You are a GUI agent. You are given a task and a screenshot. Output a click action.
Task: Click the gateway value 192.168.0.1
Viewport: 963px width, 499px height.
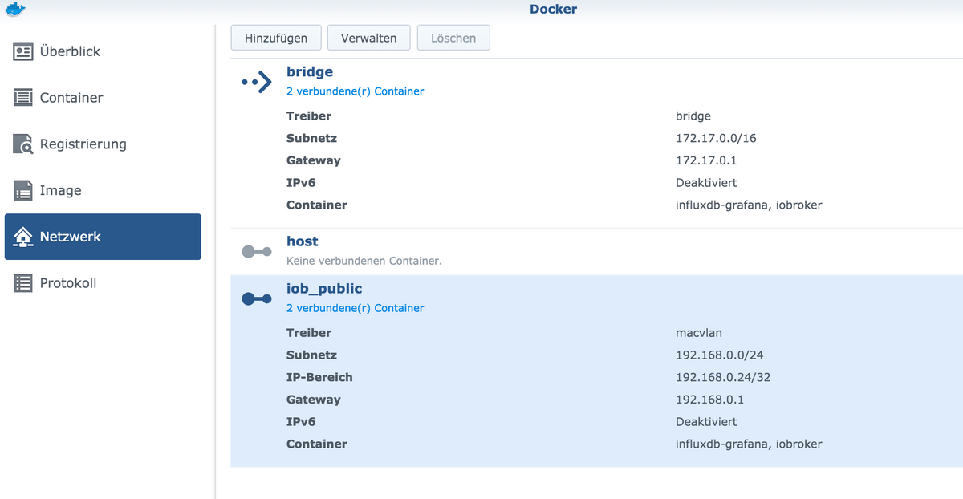point(710,400)
